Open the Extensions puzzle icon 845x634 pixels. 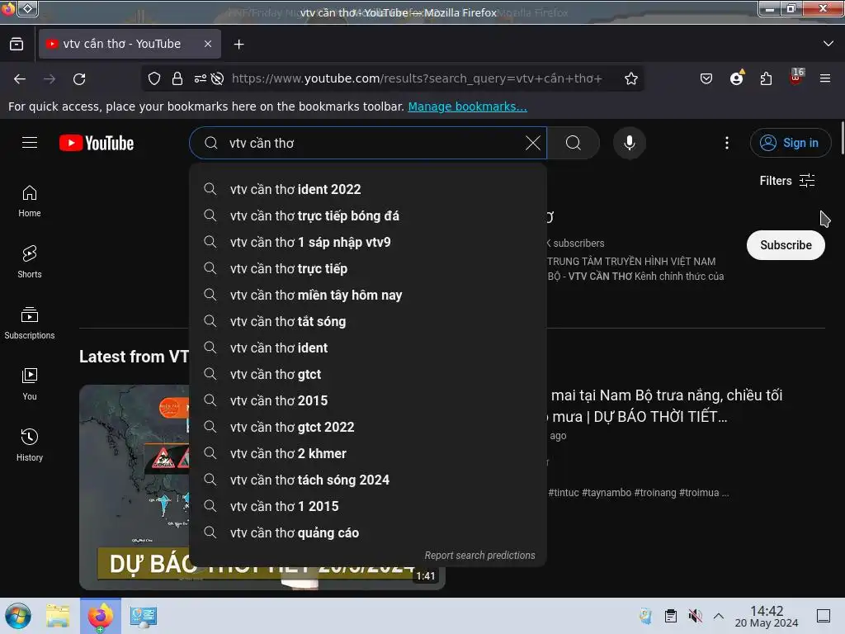(766, 78)
